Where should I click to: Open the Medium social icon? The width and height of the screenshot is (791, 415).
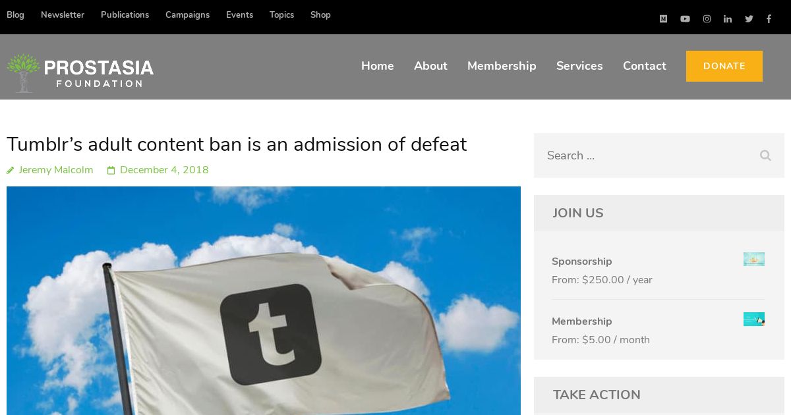(663, 19)
